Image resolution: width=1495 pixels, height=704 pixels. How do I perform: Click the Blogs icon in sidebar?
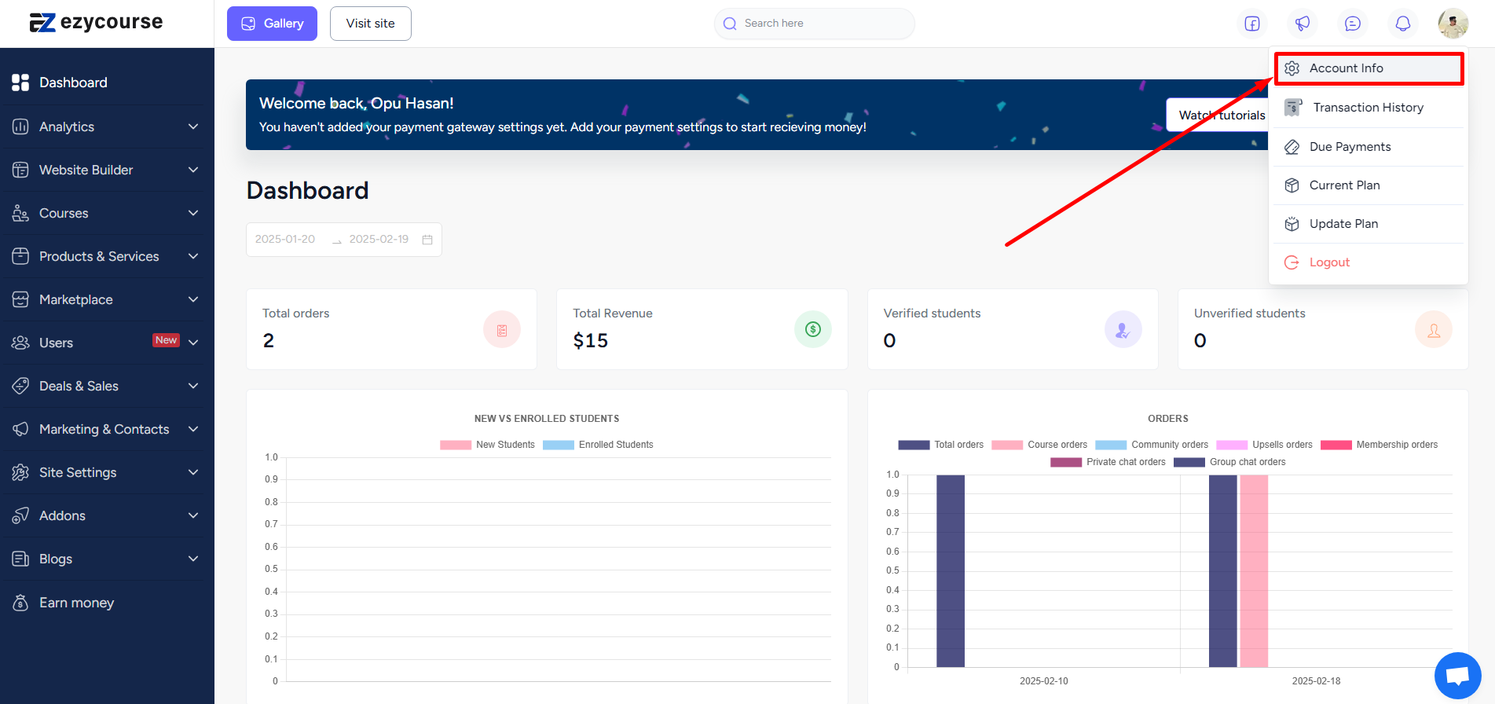(x=20, y=559)
